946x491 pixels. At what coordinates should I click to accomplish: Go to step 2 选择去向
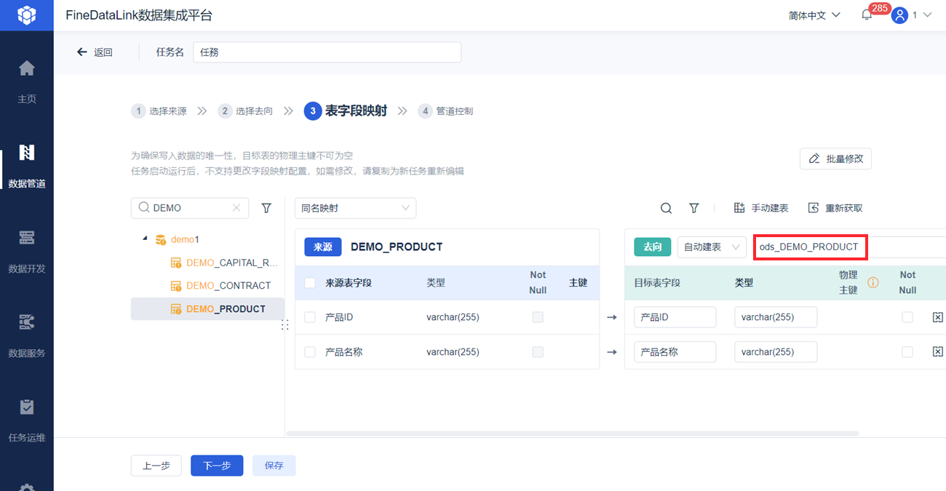pos(245,111)
